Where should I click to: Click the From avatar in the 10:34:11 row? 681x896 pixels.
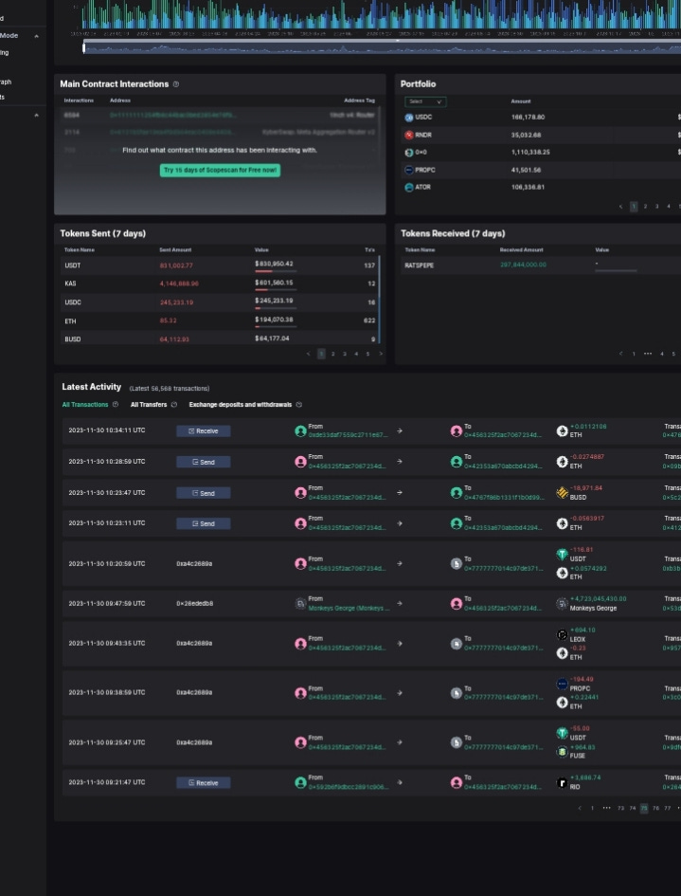[301, 430]
